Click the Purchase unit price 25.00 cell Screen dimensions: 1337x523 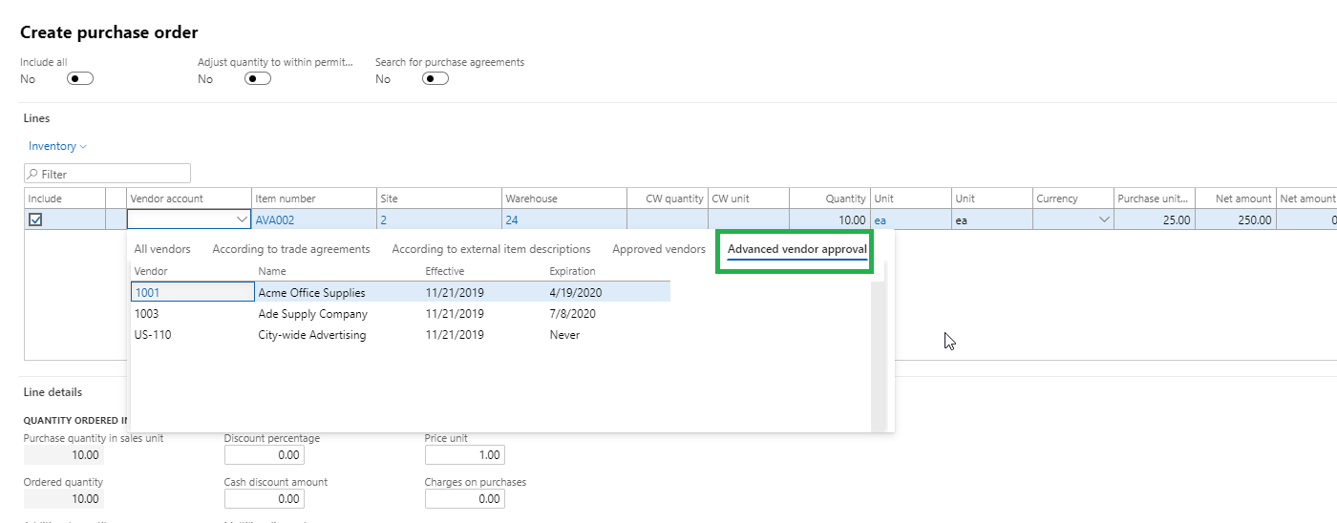[x=1155, y=220]
